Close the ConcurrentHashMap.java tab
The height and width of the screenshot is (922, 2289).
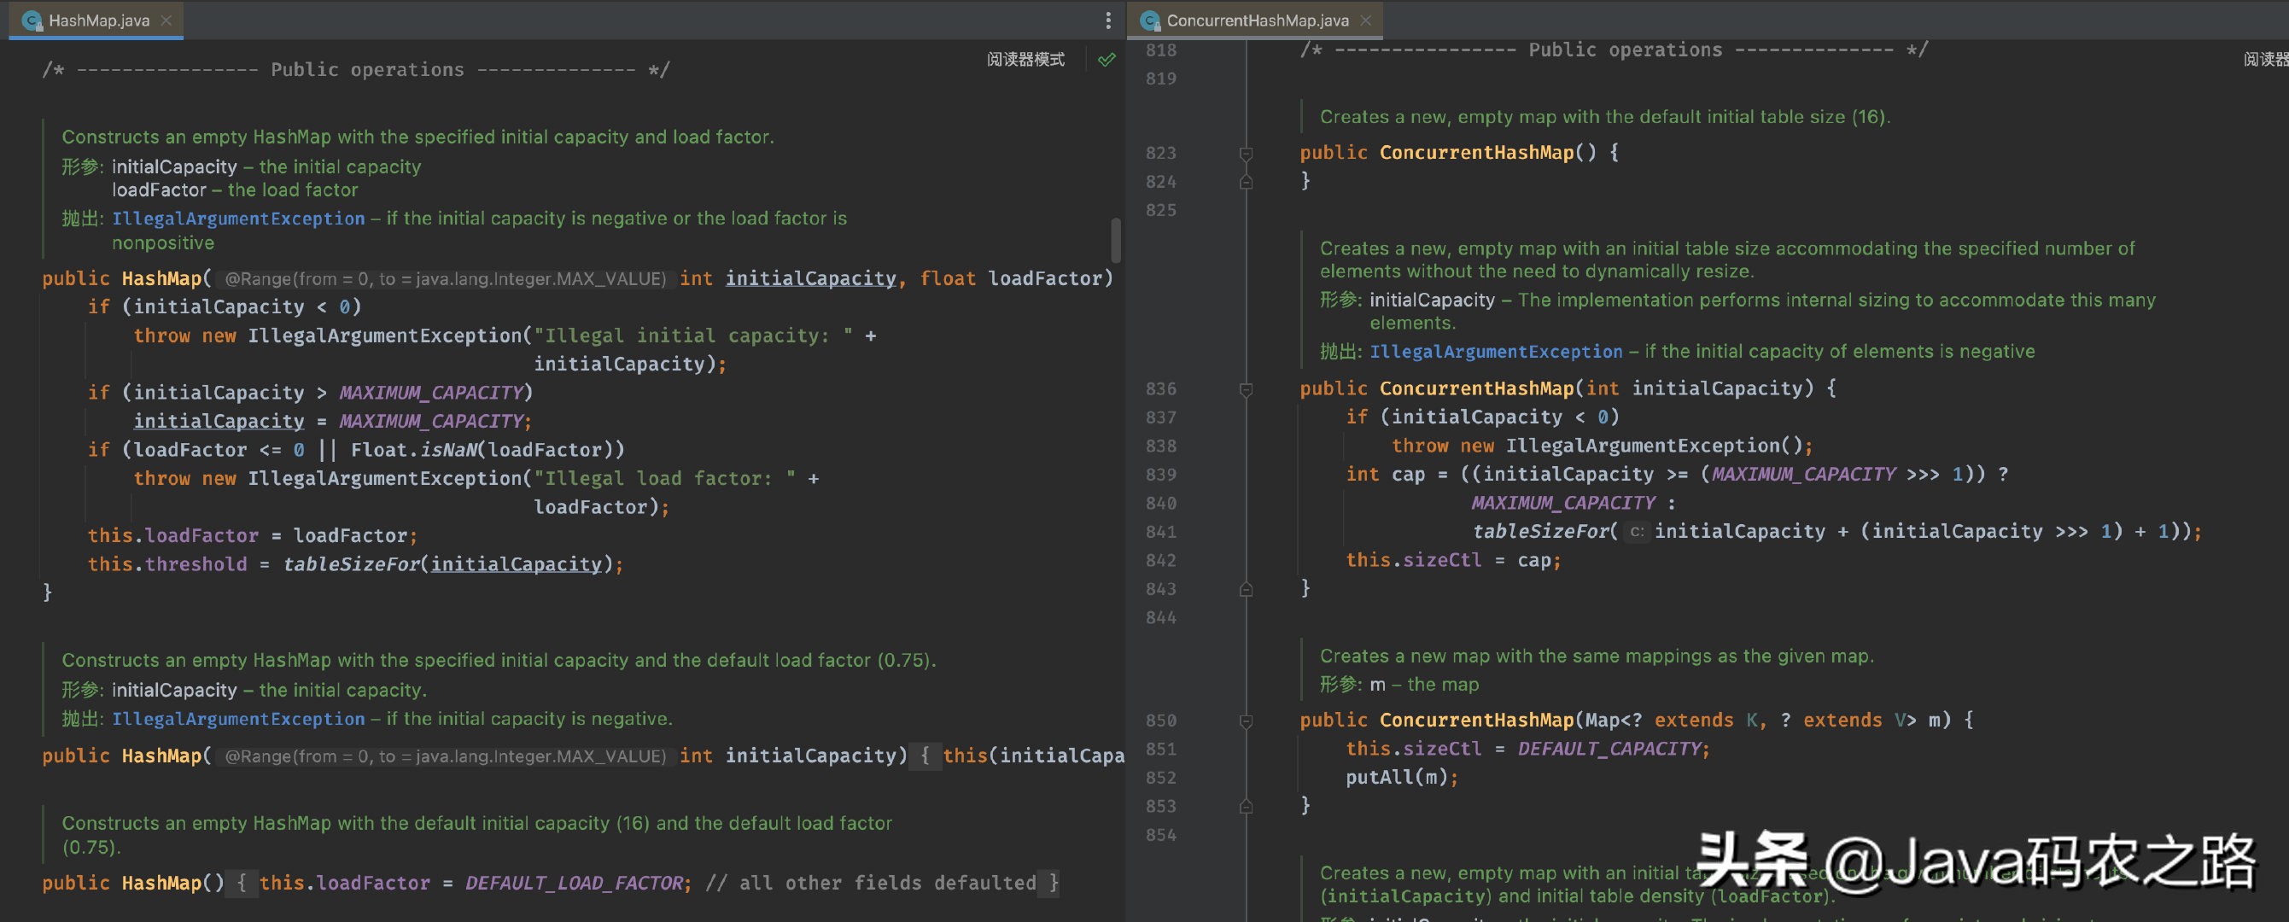[1366, 20]
